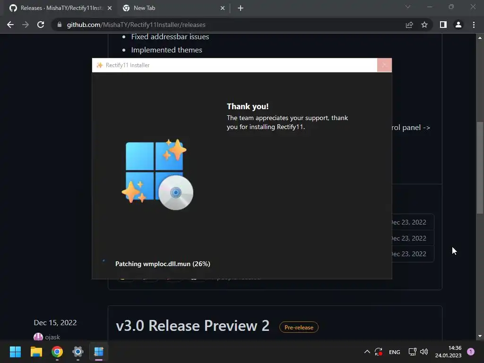484x363 pixels.
Task: Close the Rectify11 Installer window
Action: (384, 65)
